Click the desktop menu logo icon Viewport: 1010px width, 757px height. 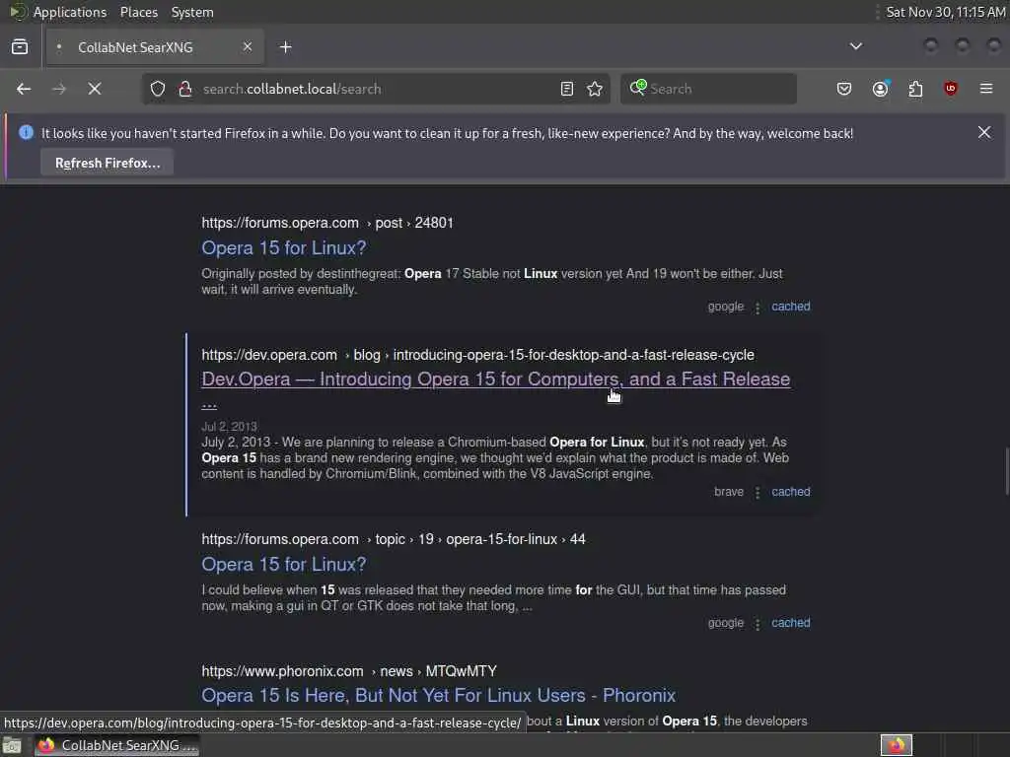(18, 12)
